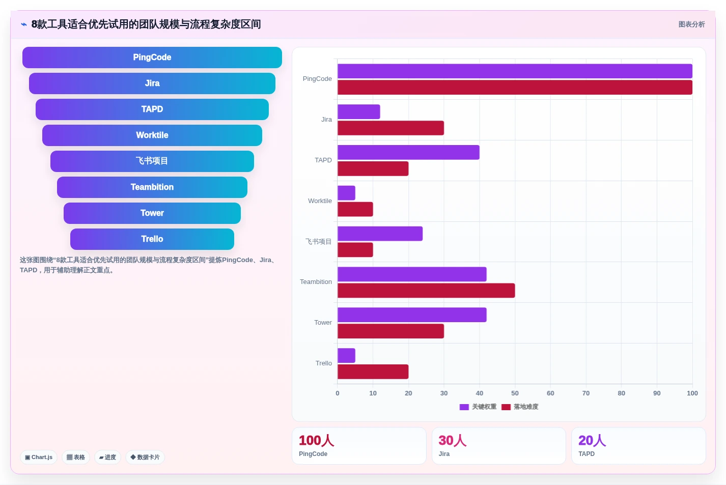Viewport: 726px width, 485px height.
Task: Click the Jira y-axis label
Action: click(x=326, y=120)
